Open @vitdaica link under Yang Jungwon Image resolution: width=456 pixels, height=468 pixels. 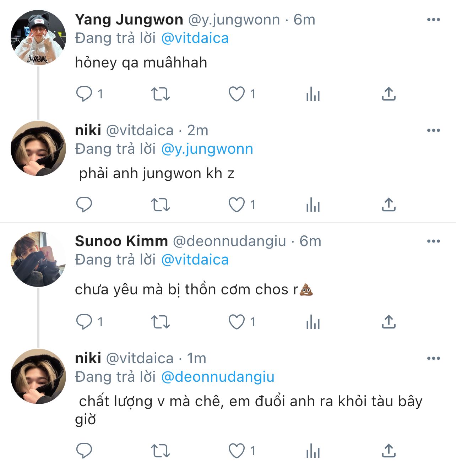[195, 38]
